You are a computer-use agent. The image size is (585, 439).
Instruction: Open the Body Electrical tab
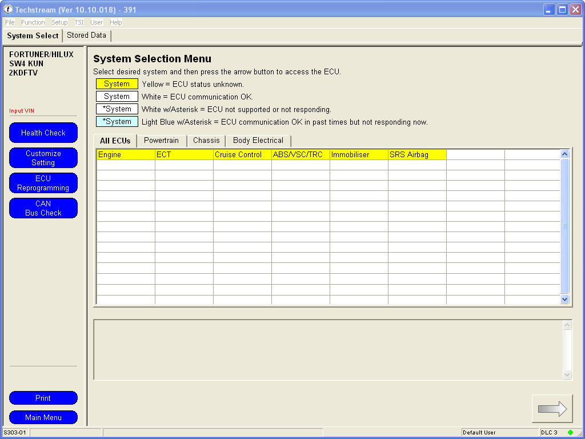click(x=258, y=141)
